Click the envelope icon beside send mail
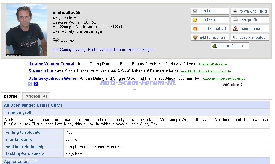Image resolution: width=275 pixels, height=164 pixels. coord(195,11)
